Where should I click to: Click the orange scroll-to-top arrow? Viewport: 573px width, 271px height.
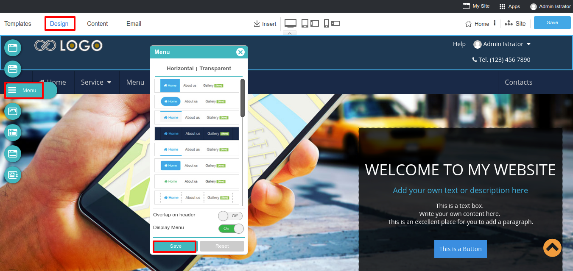click(552, 248)
